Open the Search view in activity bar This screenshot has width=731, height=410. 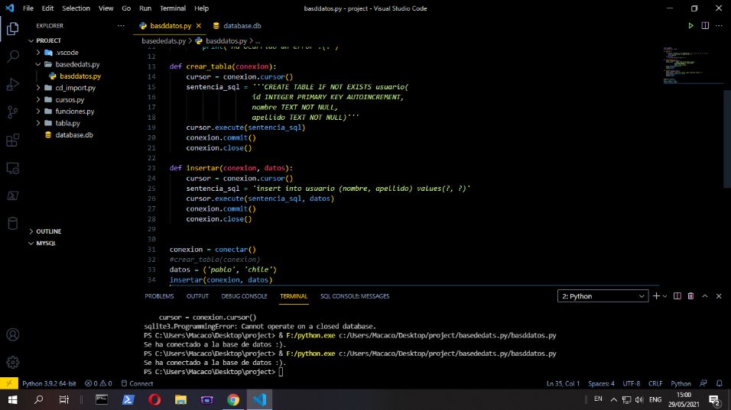tap(12, 56)
